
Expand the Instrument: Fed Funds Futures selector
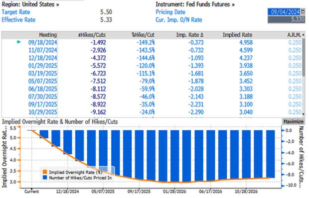pyautogui.click(x=195, y=4)
